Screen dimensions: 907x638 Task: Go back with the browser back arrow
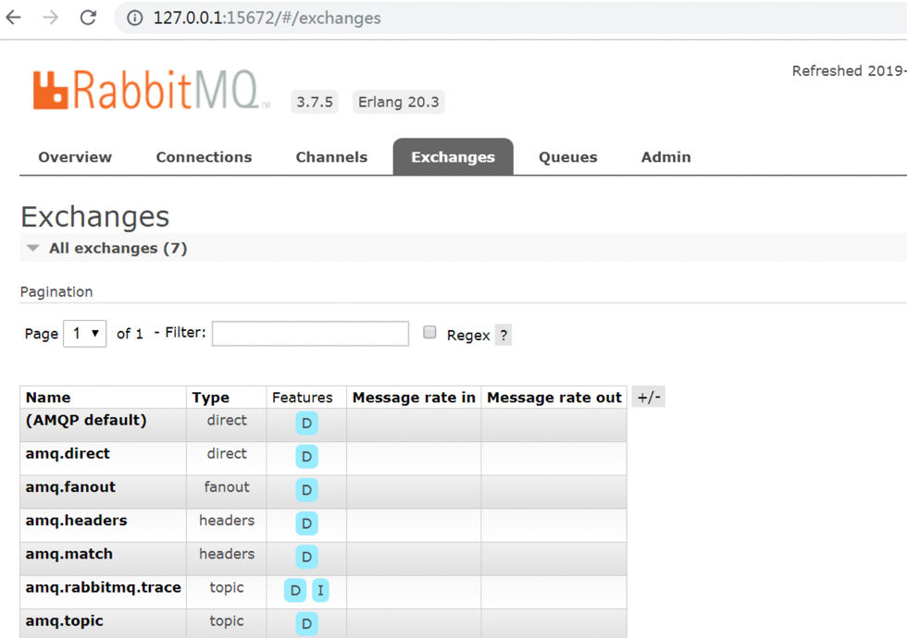13,18
